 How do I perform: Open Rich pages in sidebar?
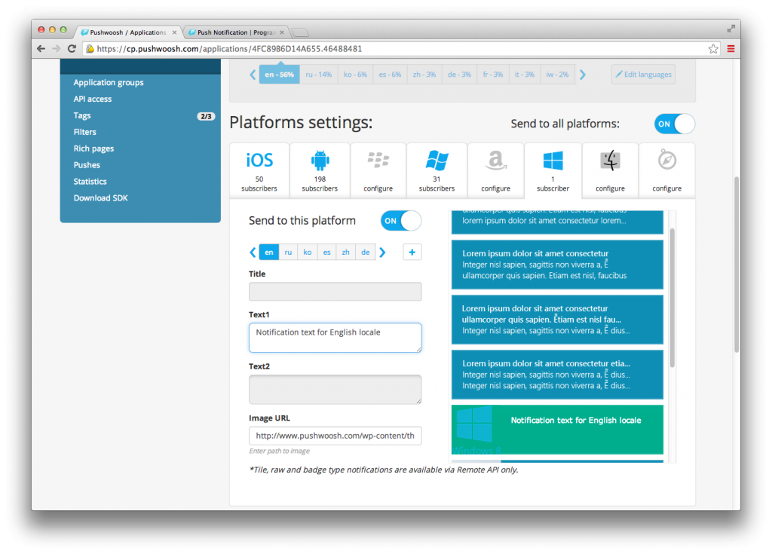click(x=93, y=148)
